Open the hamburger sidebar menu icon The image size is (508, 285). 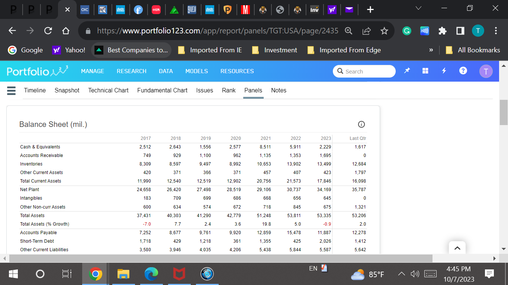point(12,91)
